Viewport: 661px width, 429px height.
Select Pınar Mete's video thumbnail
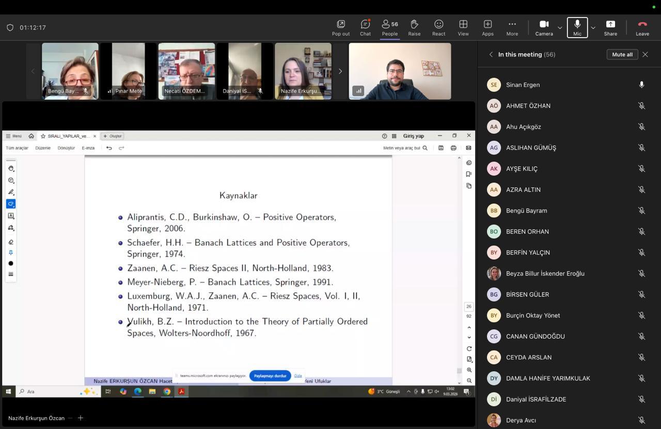pos(128,71)
